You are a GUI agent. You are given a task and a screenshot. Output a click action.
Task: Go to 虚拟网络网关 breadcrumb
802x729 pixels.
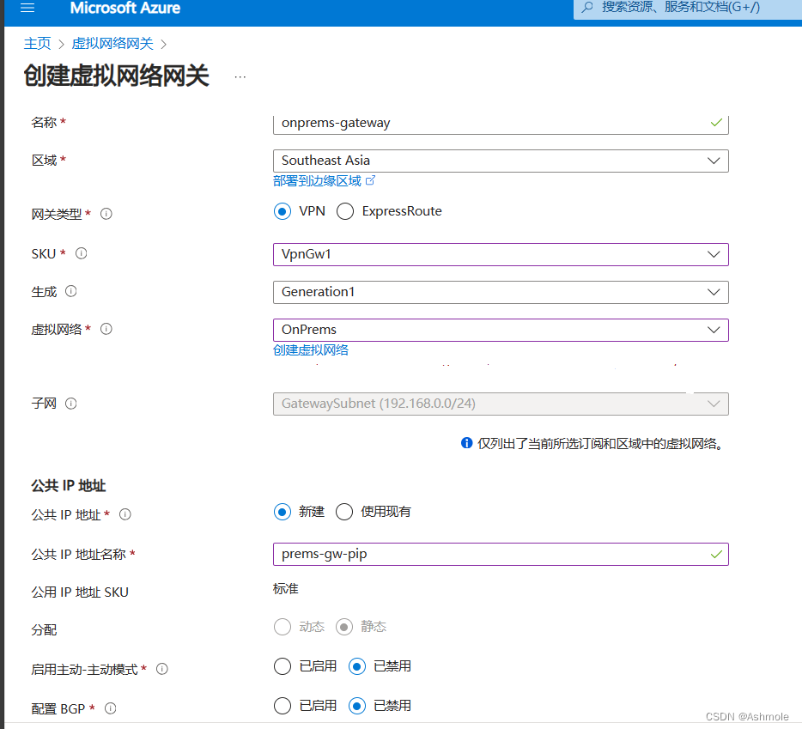112,44
